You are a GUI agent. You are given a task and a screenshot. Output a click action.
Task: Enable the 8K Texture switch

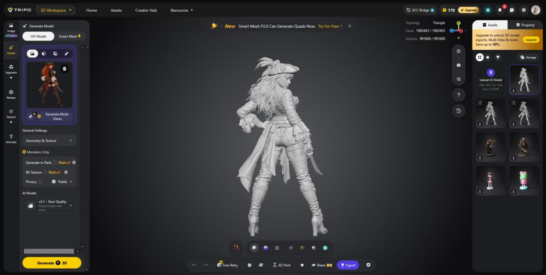[x=68, y=172]
